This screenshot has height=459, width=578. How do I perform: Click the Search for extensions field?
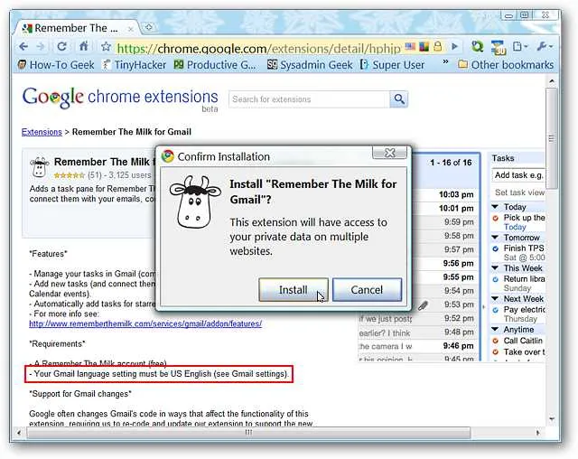coord(309,99)
